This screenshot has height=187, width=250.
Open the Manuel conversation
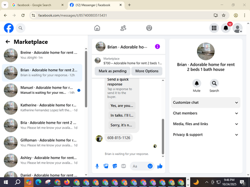point(42,90)
